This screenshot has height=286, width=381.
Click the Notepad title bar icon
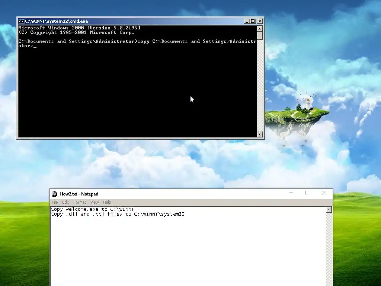pos(55,194)
